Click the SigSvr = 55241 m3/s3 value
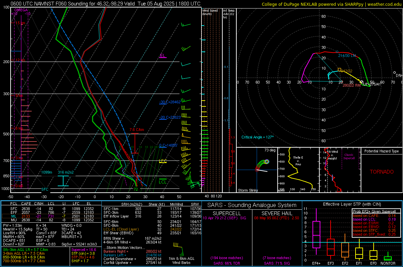The width and height of the screenshot is (403, 267). click(79, 244)
